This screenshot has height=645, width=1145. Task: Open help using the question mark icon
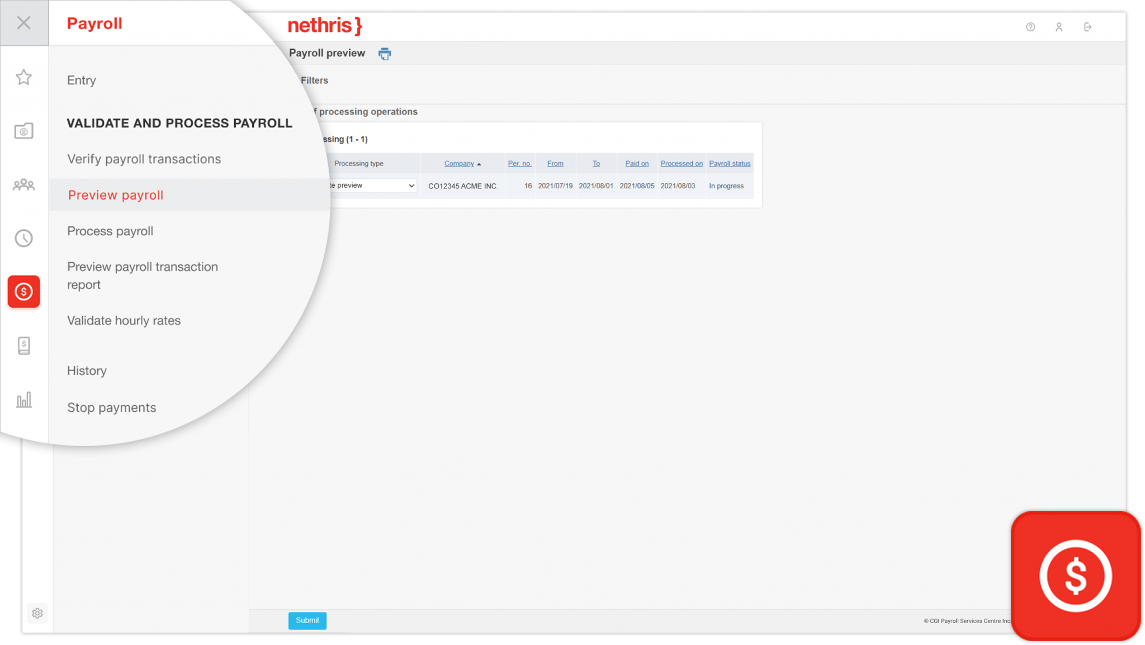tap(1030, 26)
